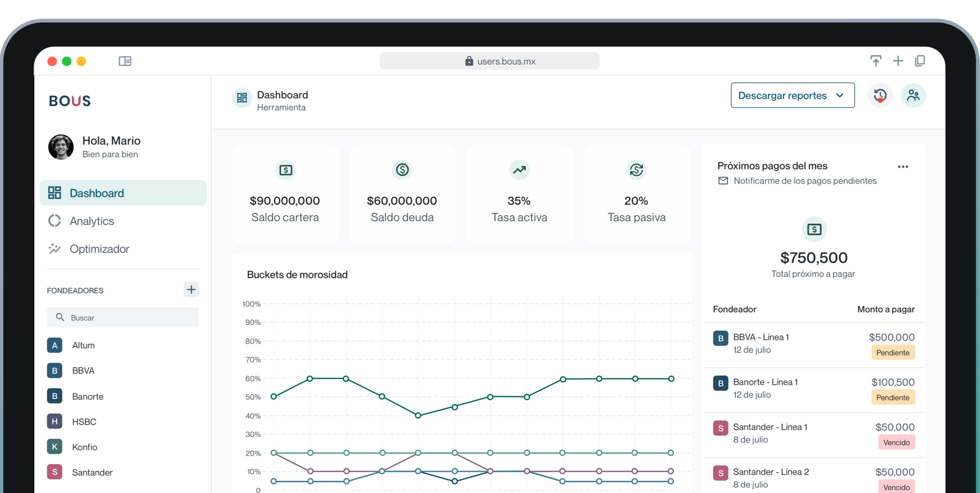The height and width of the screenshot is (493, 980).
Task: Open the history clock icon in header
Action: (880, 96)
